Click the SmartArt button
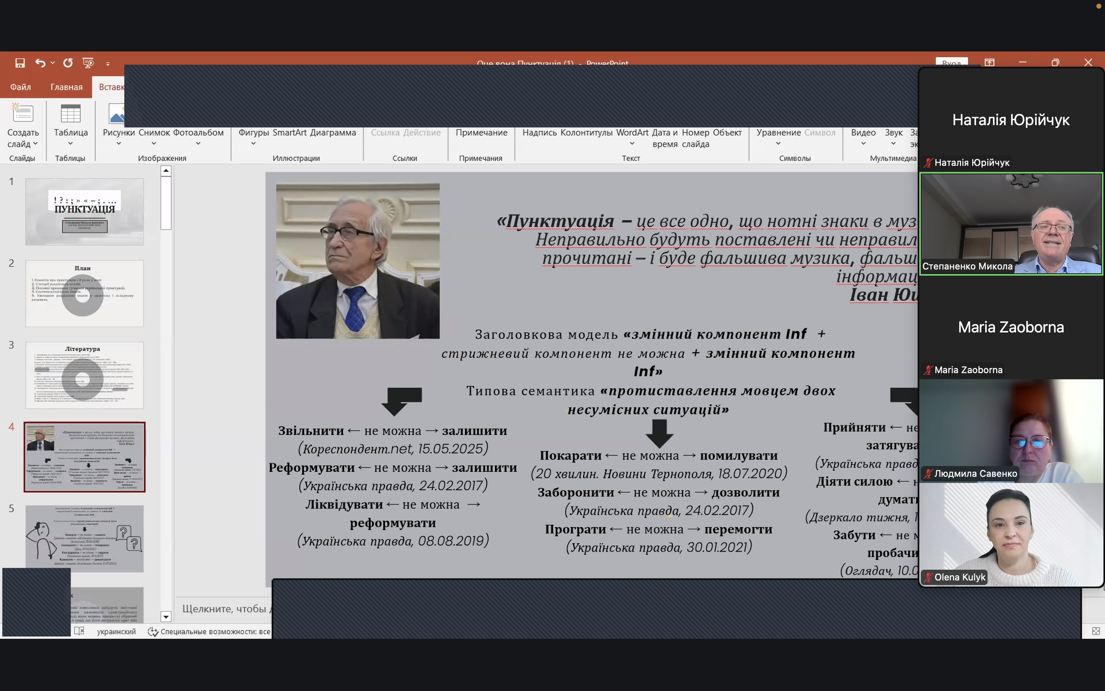The height and width of the screenshot is (691, 1105). pos(290,132)
